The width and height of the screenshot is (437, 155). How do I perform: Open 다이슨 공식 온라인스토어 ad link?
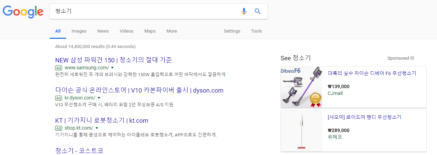[x=139, y=91]
